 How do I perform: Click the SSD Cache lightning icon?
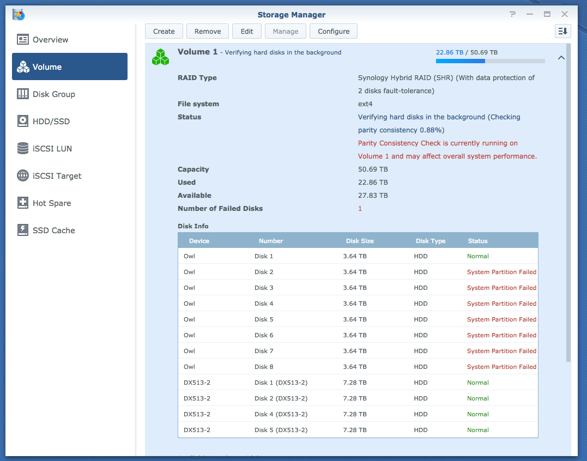23,230
